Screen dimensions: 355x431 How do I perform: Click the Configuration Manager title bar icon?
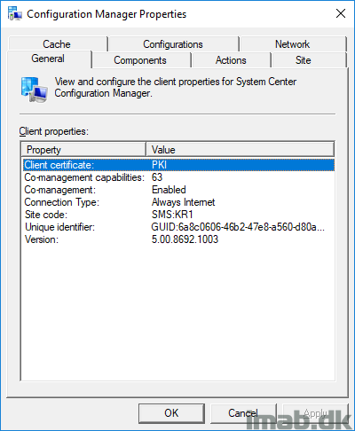pos(15,13)
